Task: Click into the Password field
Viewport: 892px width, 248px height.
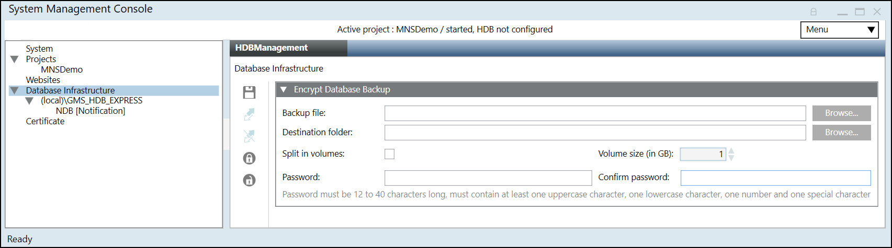Action: (x=488, y=178)
